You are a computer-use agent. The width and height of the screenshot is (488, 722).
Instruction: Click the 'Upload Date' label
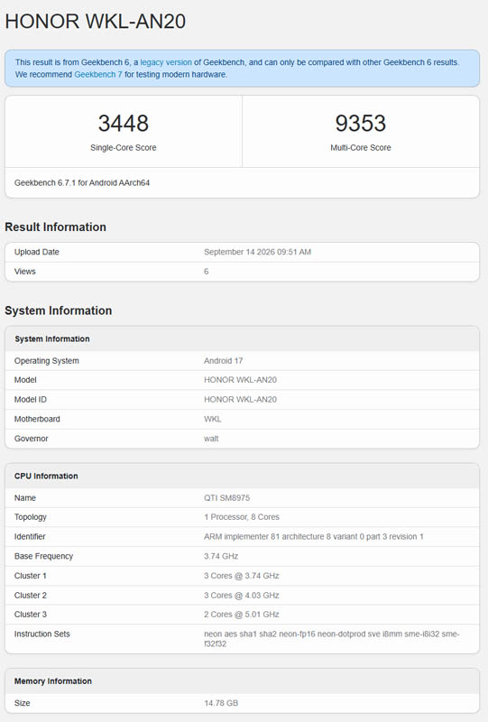tap(37, 252)
